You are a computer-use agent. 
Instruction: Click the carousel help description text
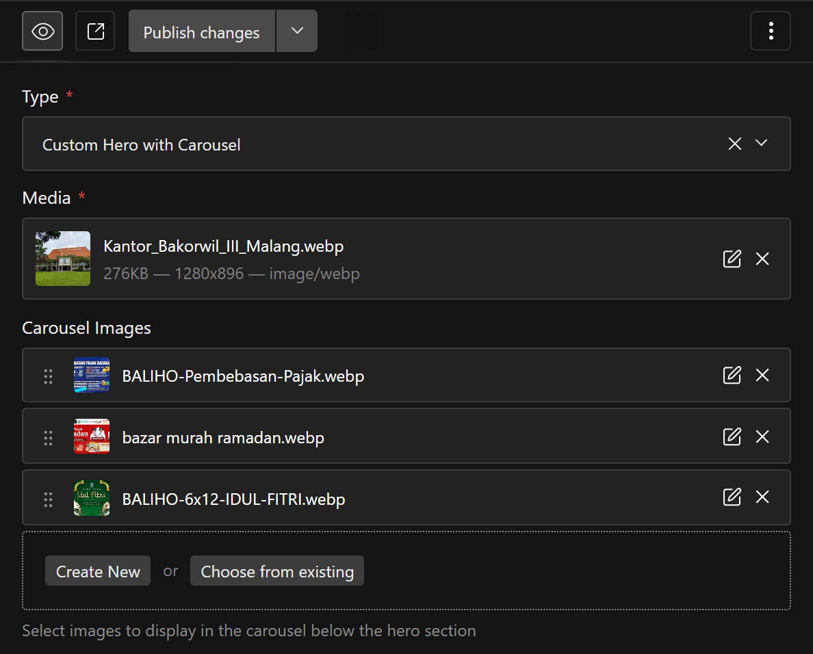point(249,631)
